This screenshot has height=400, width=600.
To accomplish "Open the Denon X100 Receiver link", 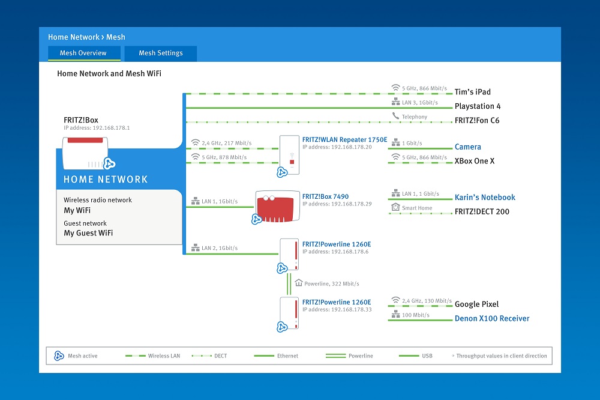I will click(492, 318).
